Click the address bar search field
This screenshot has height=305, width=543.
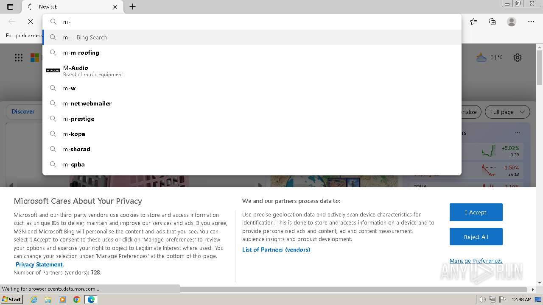coord(252,22)
